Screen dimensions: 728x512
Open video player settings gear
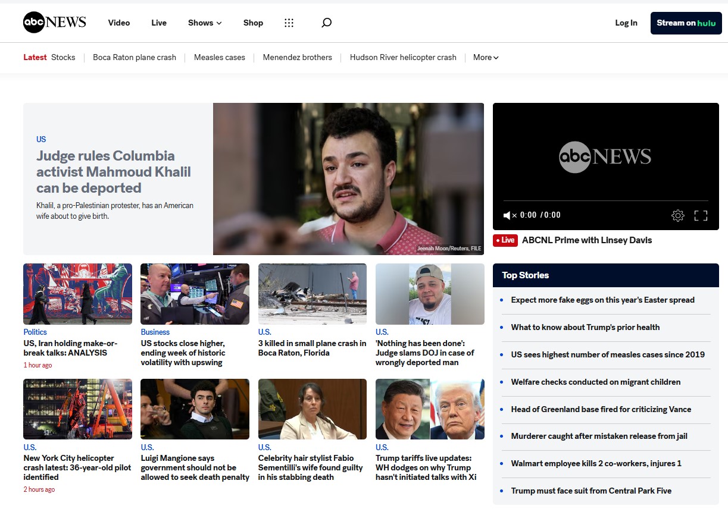coord(678,215)
